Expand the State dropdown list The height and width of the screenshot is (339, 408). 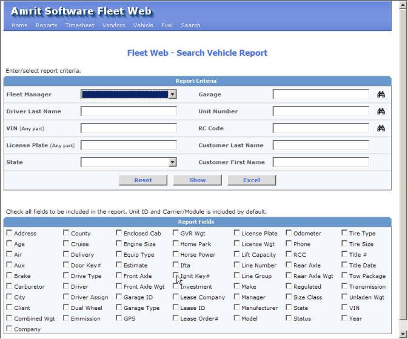(172, 162)
